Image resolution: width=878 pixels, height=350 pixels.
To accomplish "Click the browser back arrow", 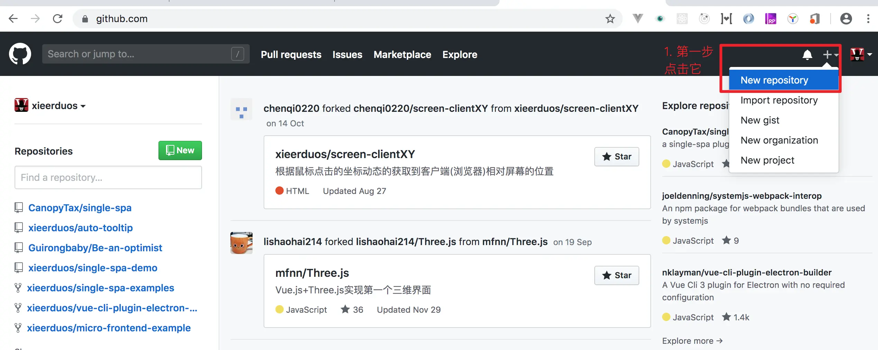I will coord(13,19).
